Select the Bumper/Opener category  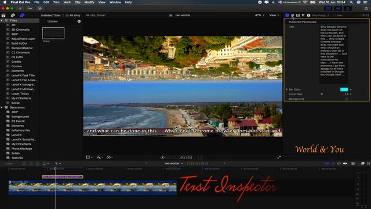(22, 48)
